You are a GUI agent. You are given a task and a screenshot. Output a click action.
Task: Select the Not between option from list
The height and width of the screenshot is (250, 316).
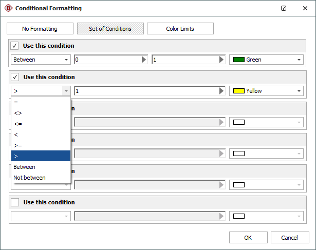point(30,178)
